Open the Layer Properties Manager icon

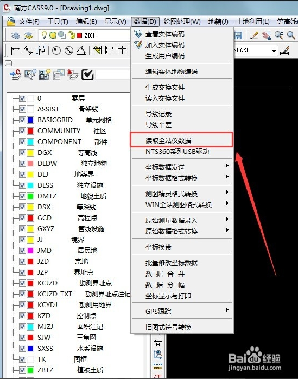coord(16,35)
